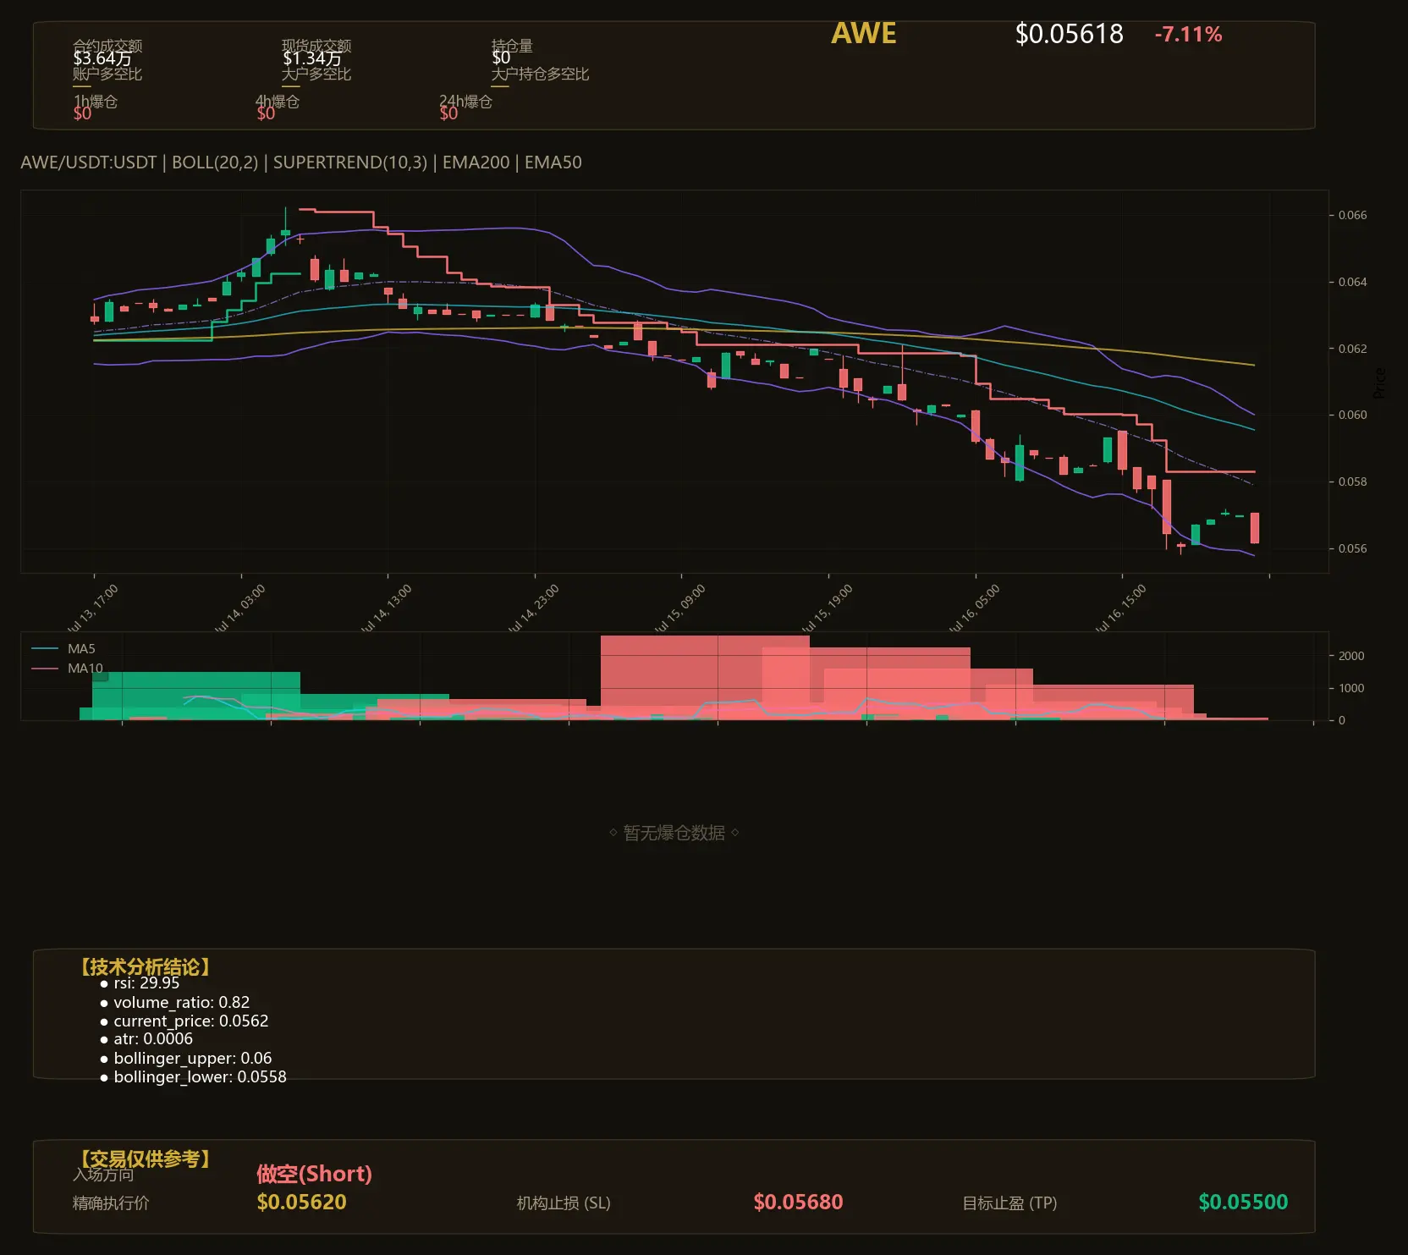
Task: Click the futures volume value $3.64万
Action: (102, 58)
